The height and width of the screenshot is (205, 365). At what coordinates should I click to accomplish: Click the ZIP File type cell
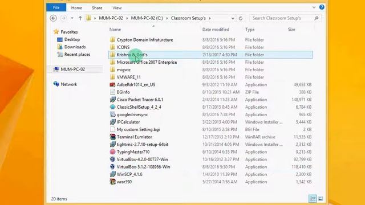(x=252, y=92)
